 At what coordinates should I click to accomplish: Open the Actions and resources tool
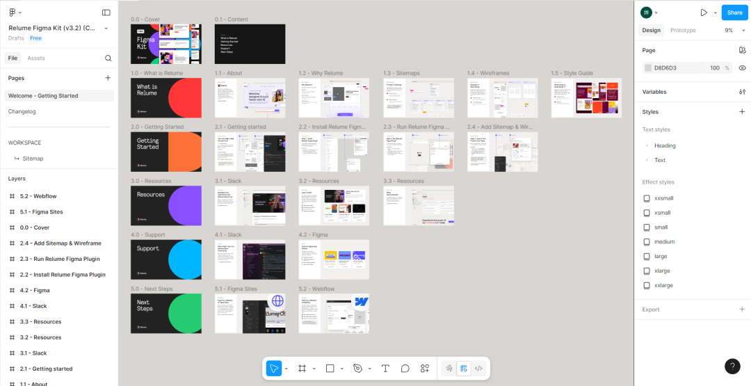coord(425,369)
